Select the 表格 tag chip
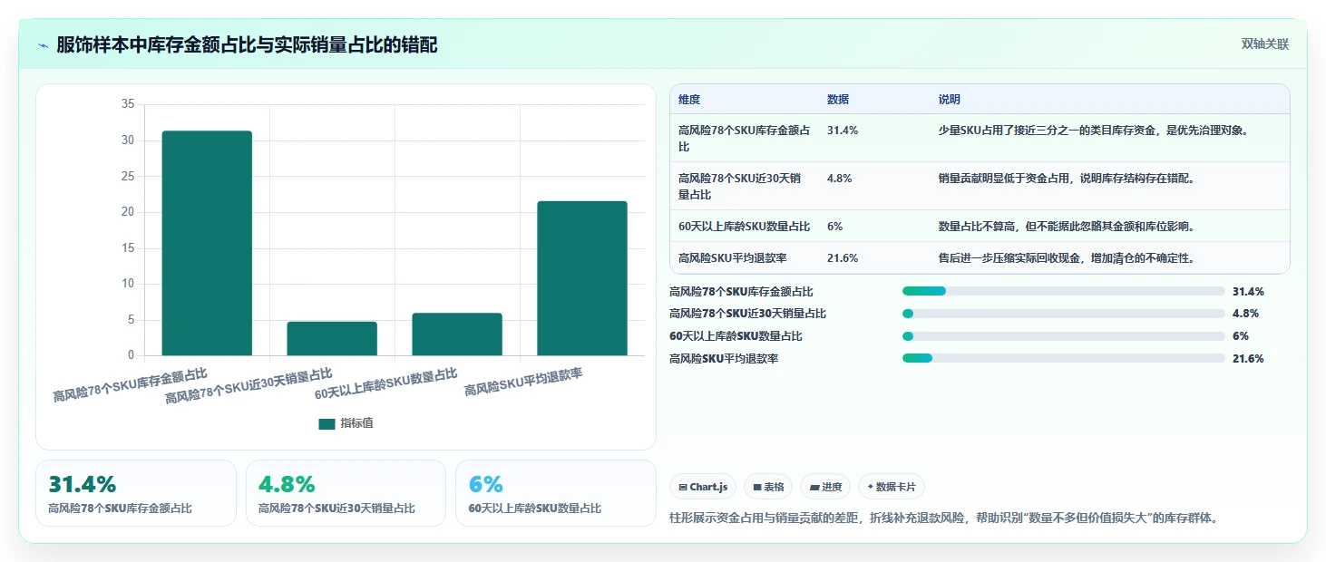This screenshot has height=562, width=1326. (x=768, y=487)
